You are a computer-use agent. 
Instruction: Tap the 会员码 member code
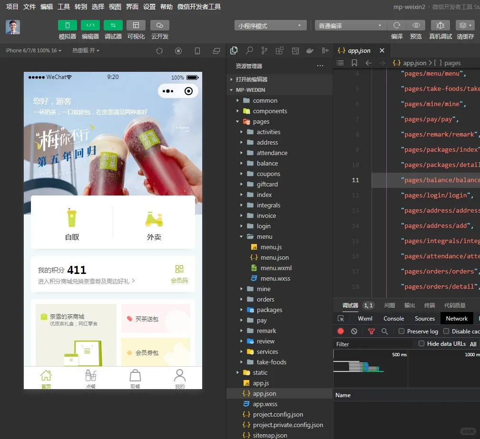tap(179, 274)
